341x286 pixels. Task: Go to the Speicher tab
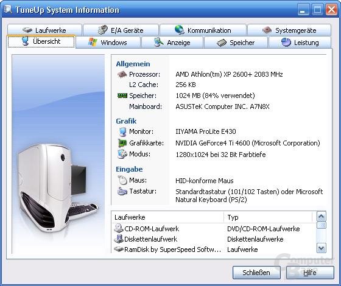click(236, 42)
